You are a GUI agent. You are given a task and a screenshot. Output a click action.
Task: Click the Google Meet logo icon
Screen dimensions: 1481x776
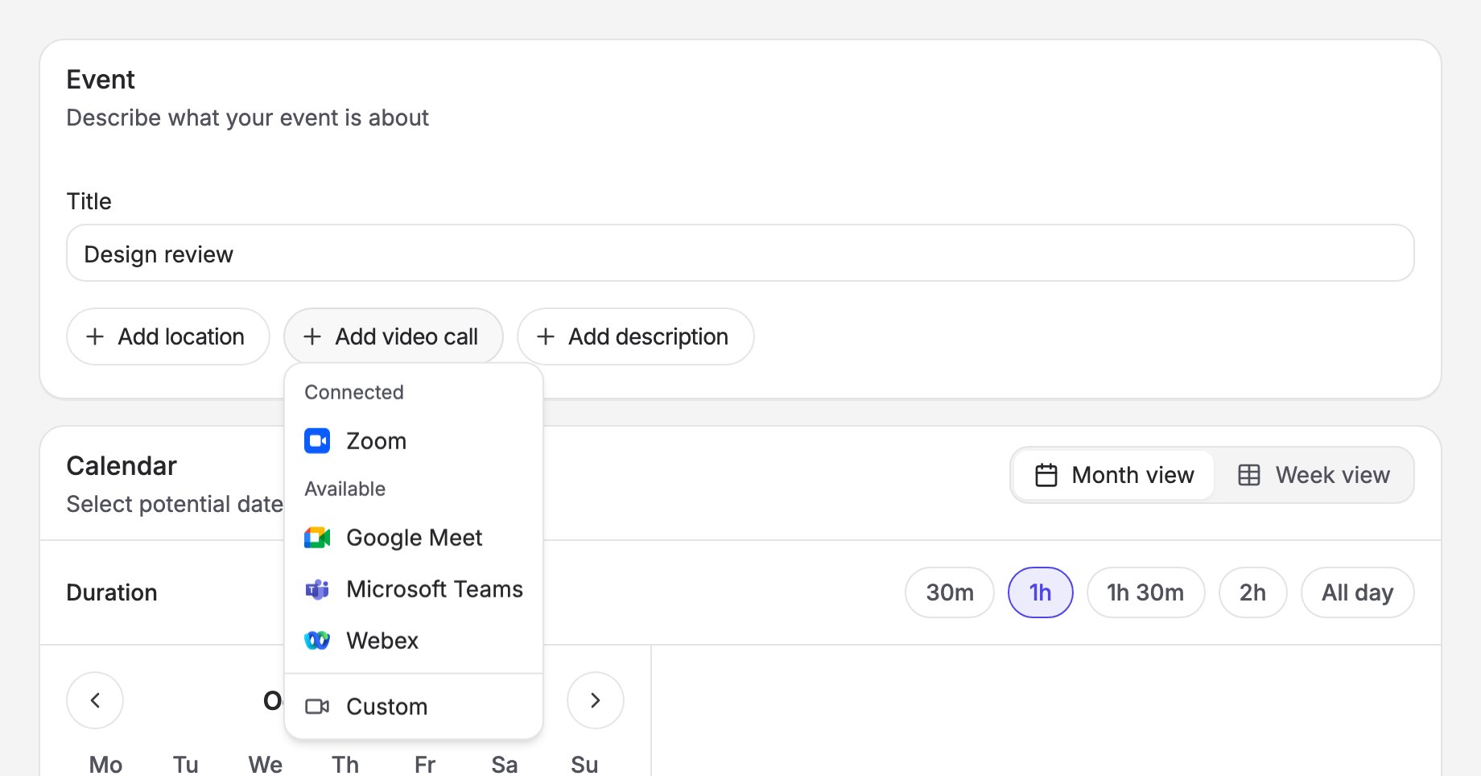[317, 538]
